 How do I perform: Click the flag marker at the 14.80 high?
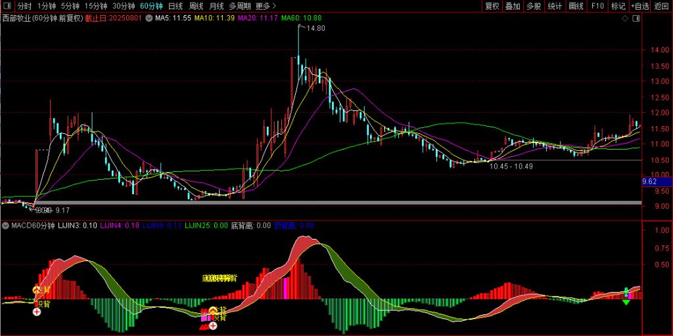(x=301, y=28)
